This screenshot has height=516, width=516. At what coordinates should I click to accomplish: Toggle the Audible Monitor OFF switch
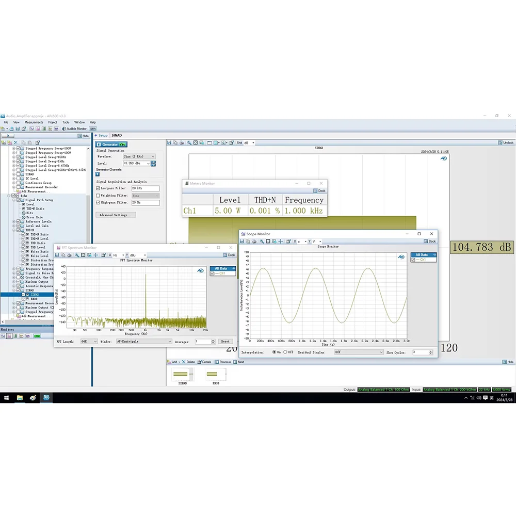[x=93, y=128]
